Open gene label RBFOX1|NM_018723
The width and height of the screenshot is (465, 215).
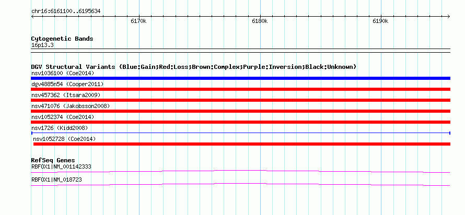pos(56,180)
